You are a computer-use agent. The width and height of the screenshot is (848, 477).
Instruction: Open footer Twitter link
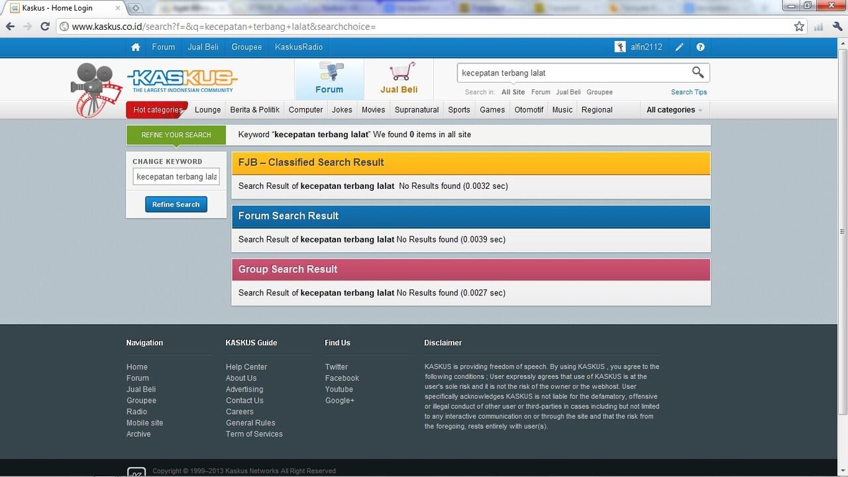(337, 367)
